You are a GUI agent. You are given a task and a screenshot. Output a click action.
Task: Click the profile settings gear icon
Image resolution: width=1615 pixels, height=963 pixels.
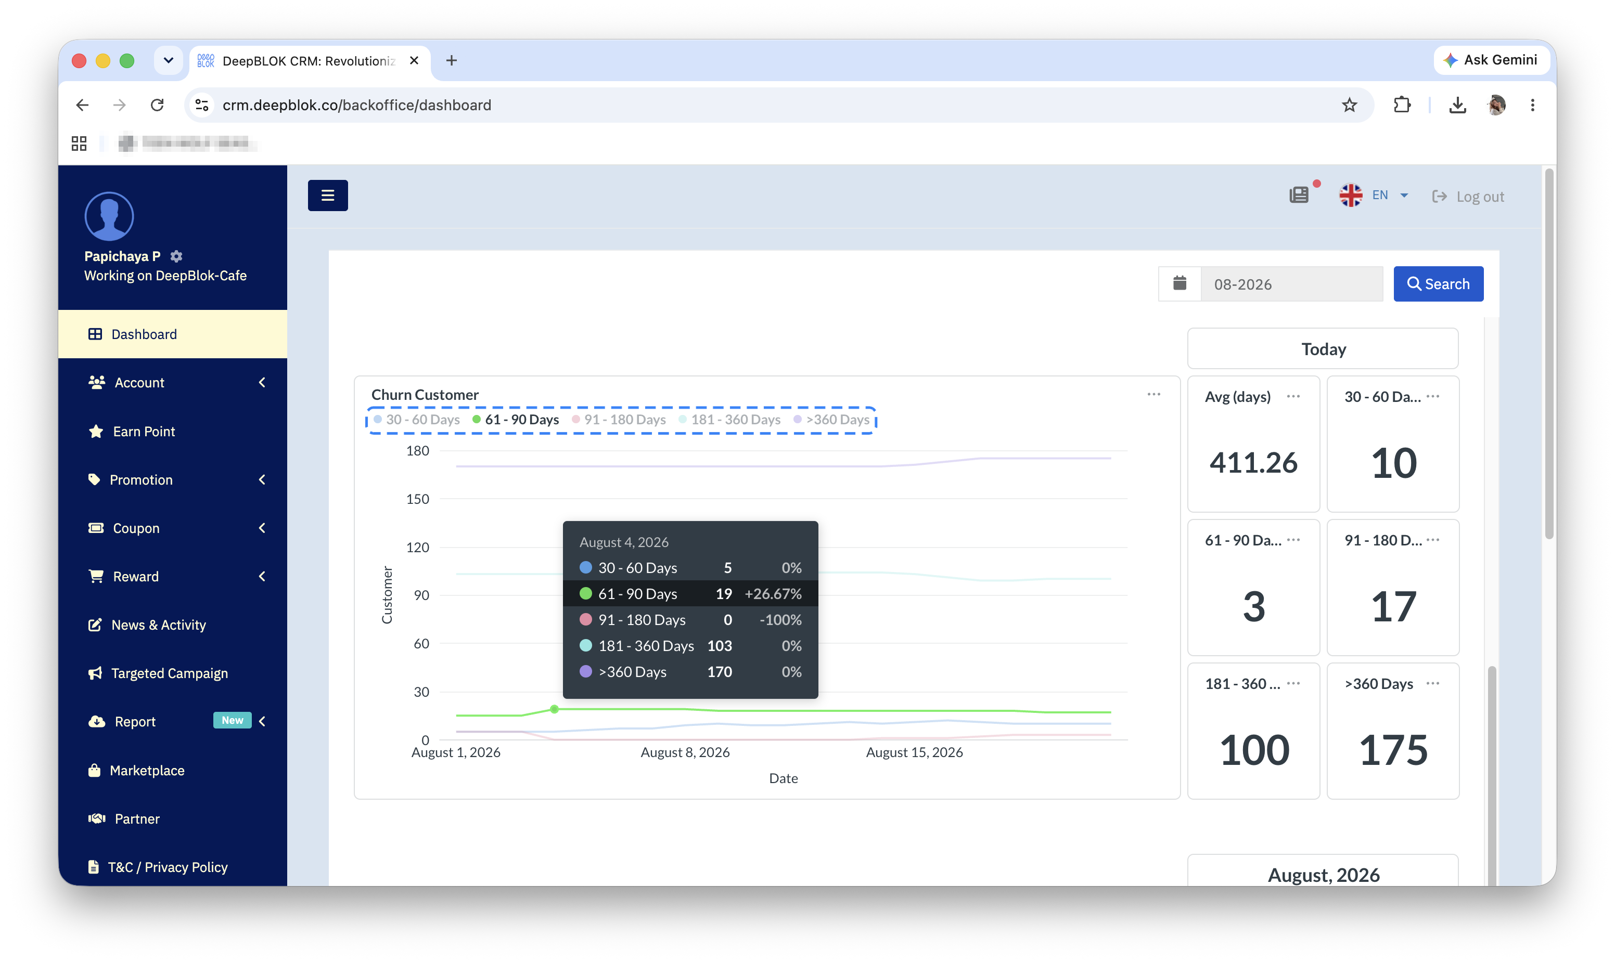[176, 256]
